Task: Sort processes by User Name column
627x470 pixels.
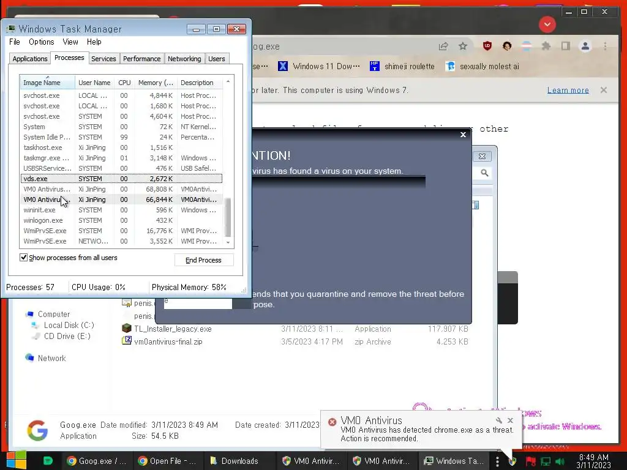Action: point(94,83)
